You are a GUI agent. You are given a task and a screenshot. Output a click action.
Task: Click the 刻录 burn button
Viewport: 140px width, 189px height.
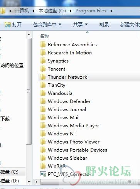click(104, 24)
